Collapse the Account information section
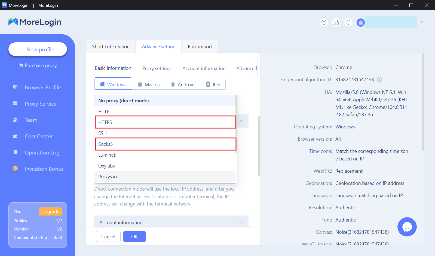The width and height of the screenshot is (435, 256). [x=241, y=222]
